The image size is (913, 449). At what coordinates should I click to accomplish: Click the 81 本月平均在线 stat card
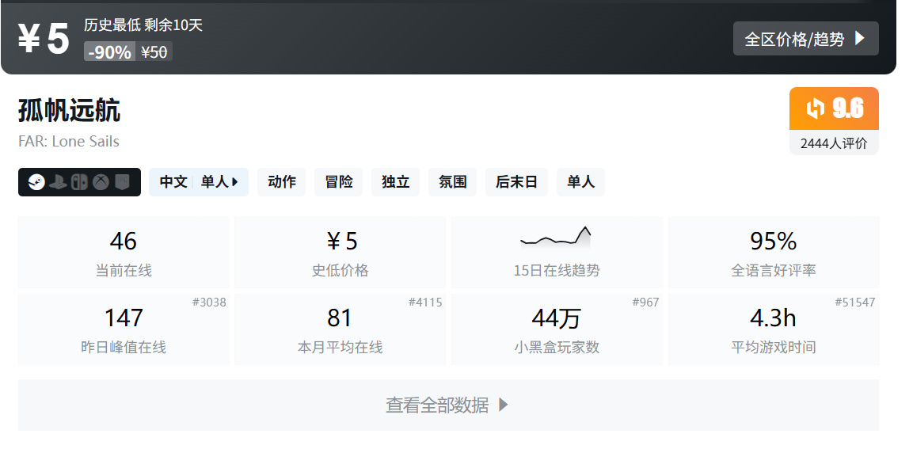tap(340, 329)
